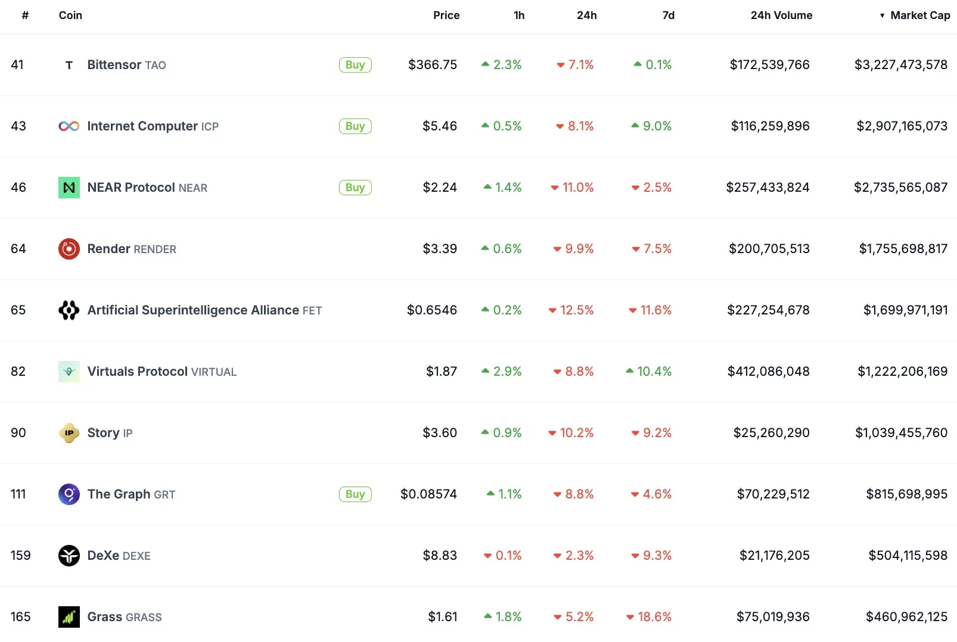This screenshot has width=957, height=642.
Task: Click the Internet Computer infinity logo
Action: coord(69,126)
